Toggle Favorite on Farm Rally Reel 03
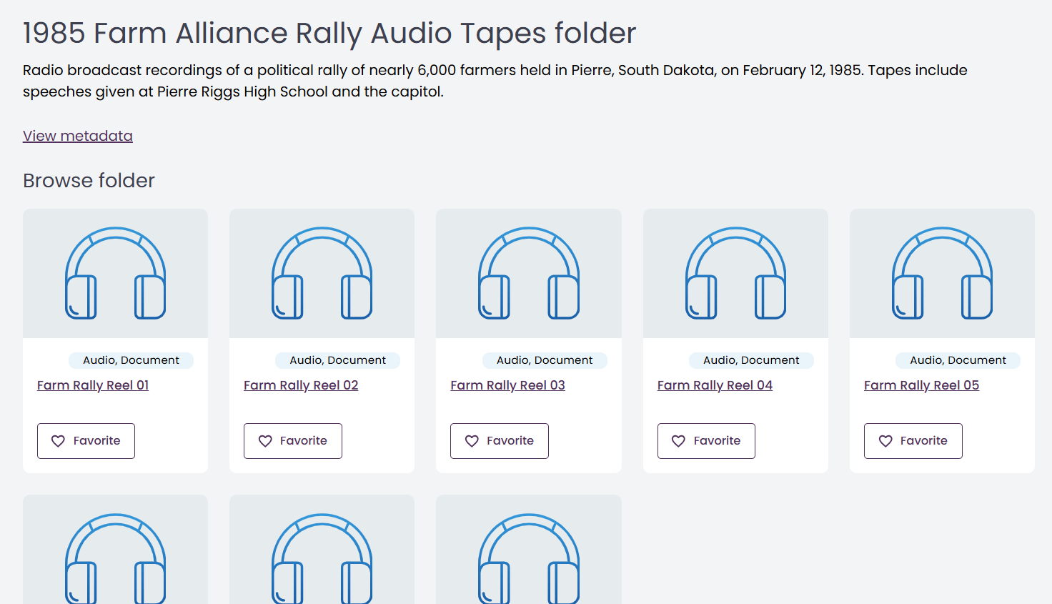The image size is (1052, 604). click(x=499, y=441)
